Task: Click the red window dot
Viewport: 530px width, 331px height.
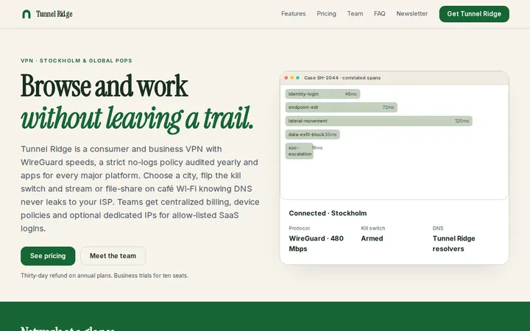Action: coord(286,78)
